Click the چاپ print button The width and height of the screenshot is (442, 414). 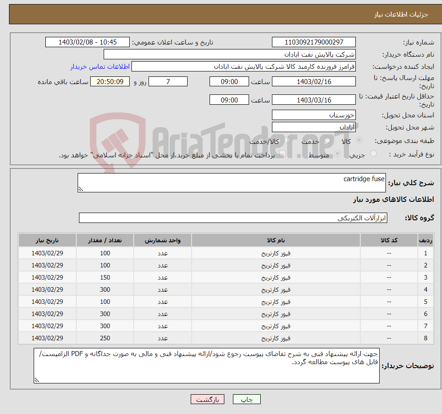click(247, 399)
